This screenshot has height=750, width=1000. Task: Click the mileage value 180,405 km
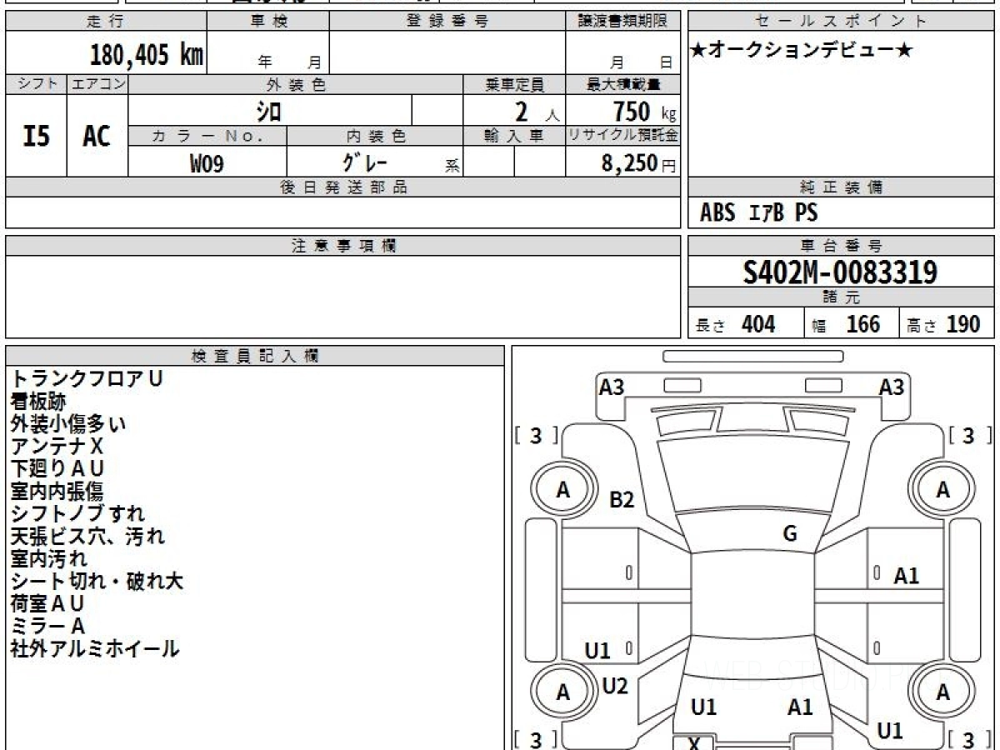(147, 55)
